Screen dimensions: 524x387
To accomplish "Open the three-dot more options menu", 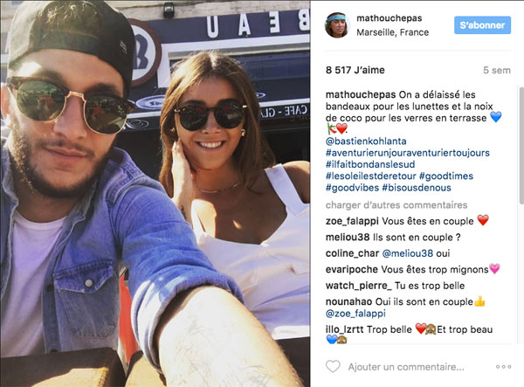I will click(x=503, y=367).
